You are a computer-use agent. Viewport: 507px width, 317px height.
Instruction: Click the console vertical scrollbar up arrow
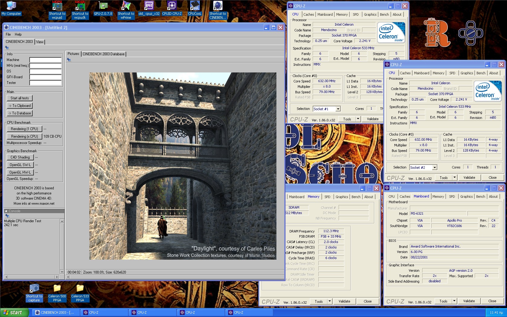62,221
